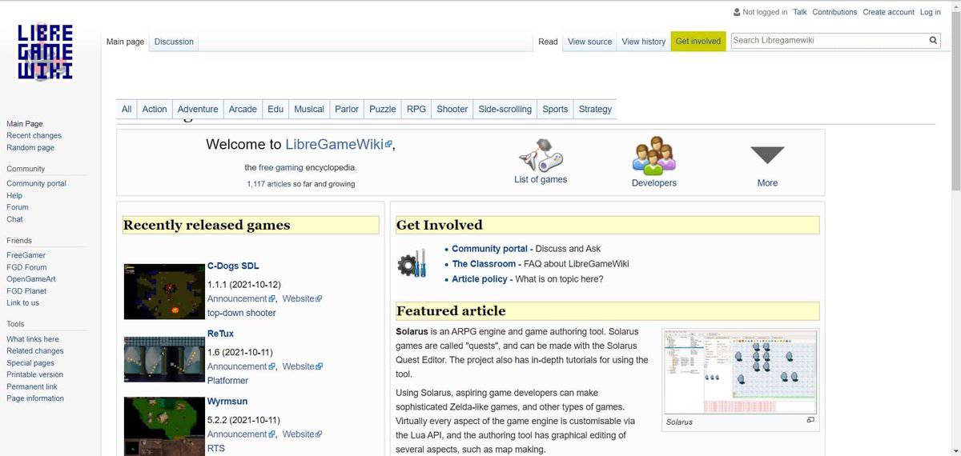
Task: Open the Contributions link
Action: pos(834,12)
